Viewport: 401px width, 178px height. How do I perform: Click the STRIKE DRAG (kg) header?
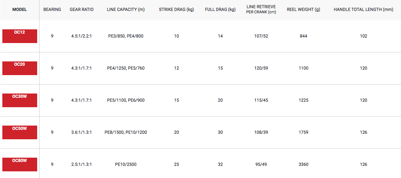pos(176,10)
